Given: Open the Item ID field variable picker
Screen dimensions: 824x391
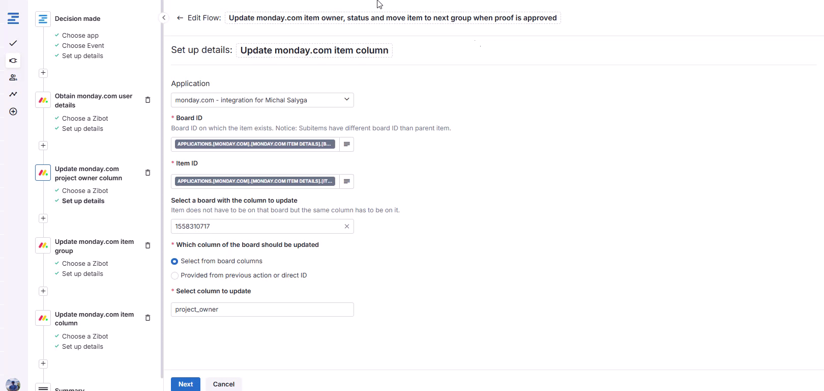Looking at the screenshot, I should [347, 181].
